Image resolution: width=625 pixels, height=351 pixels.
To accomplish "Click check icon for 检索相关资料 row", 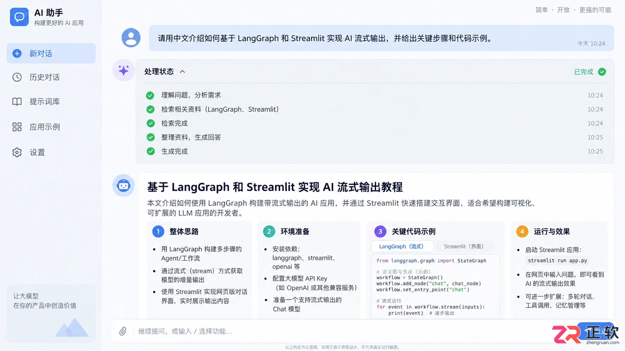I will 150,109.
